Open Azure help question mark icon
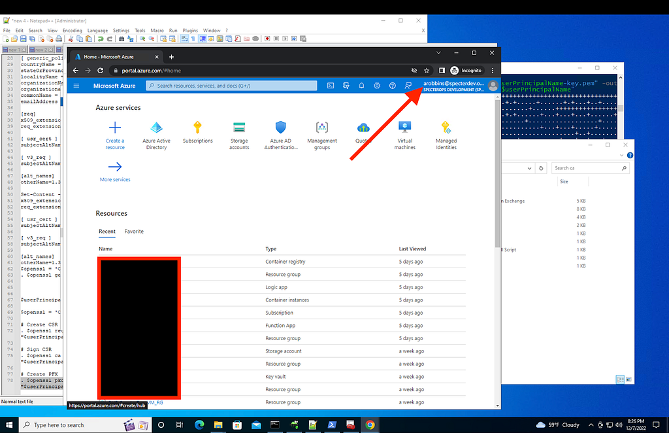The image size is (669, 433). pos(392,86)
